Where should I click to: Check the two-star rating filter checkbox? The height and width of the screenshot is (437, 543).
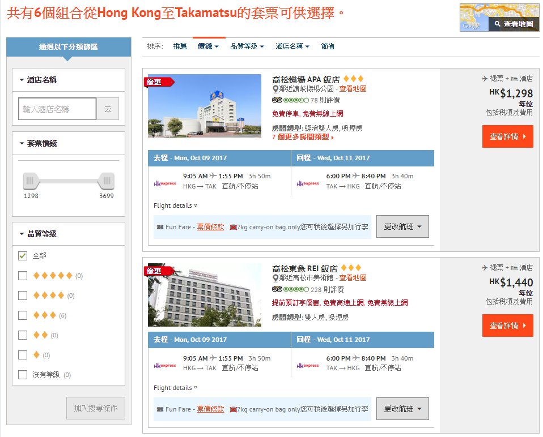(23, 335)
